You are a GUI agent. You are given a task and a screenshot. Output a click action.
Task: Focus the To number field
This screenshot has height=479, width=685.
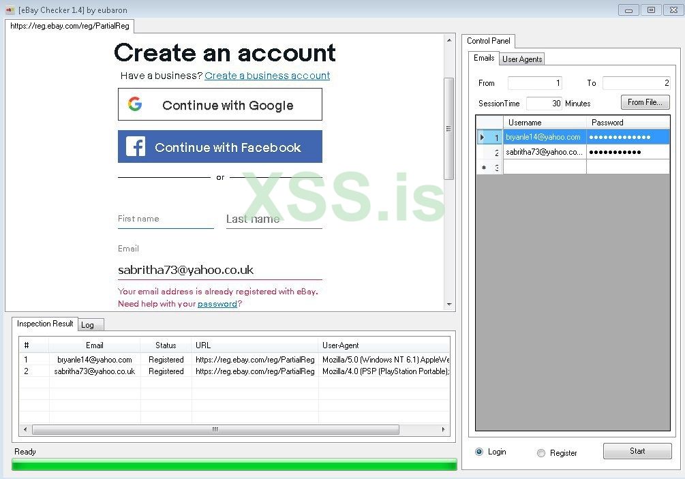637,83
